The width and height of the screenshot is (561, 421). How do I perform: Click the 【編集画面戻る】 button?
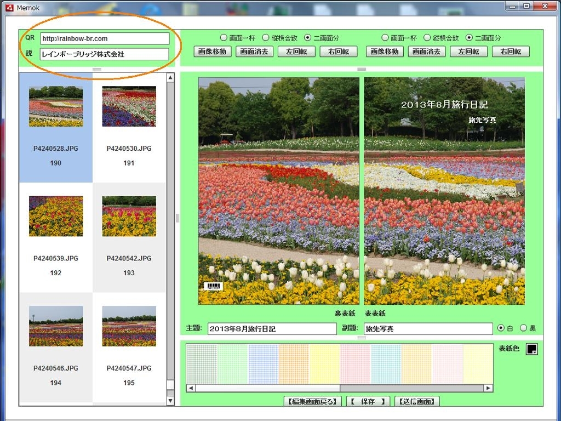pos(313,402)
